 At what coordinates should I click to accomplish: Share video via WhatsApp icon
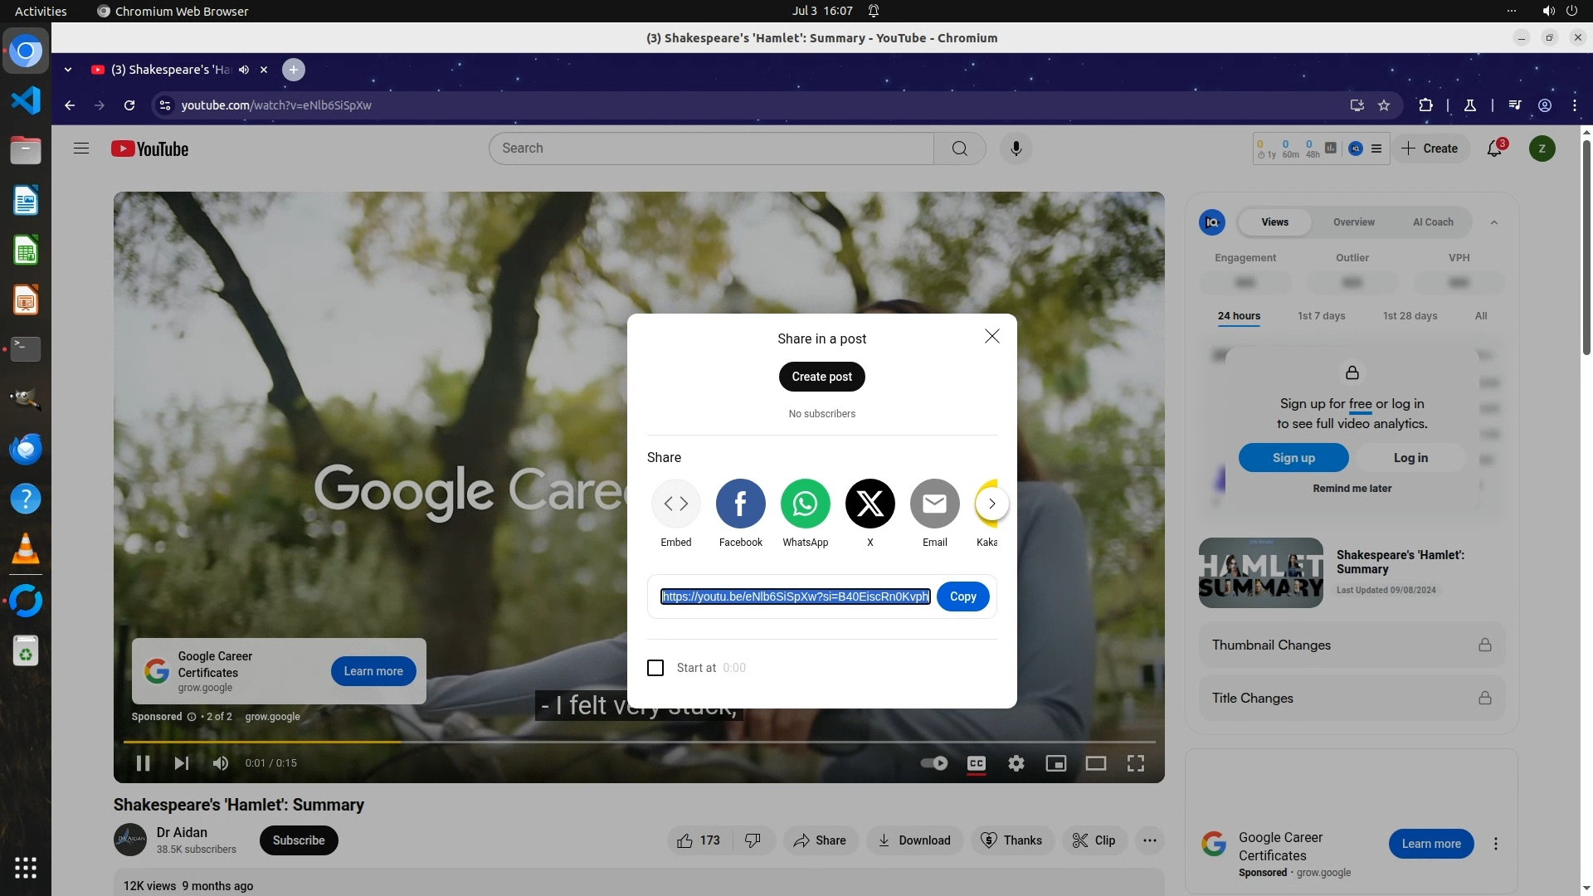click(x=805, y=504)
